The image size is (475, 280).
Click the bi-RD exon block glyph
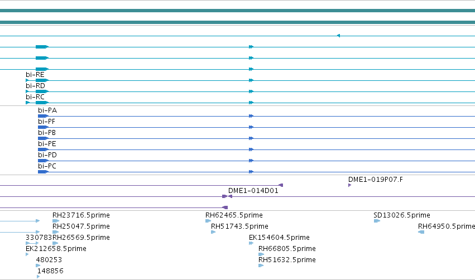click(x=42, y=91)
